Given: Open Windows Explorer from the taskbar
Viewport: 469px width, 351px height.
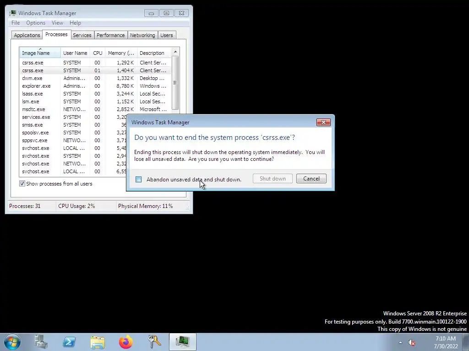Looking at the screenshot, I should [x=98, y=342].
